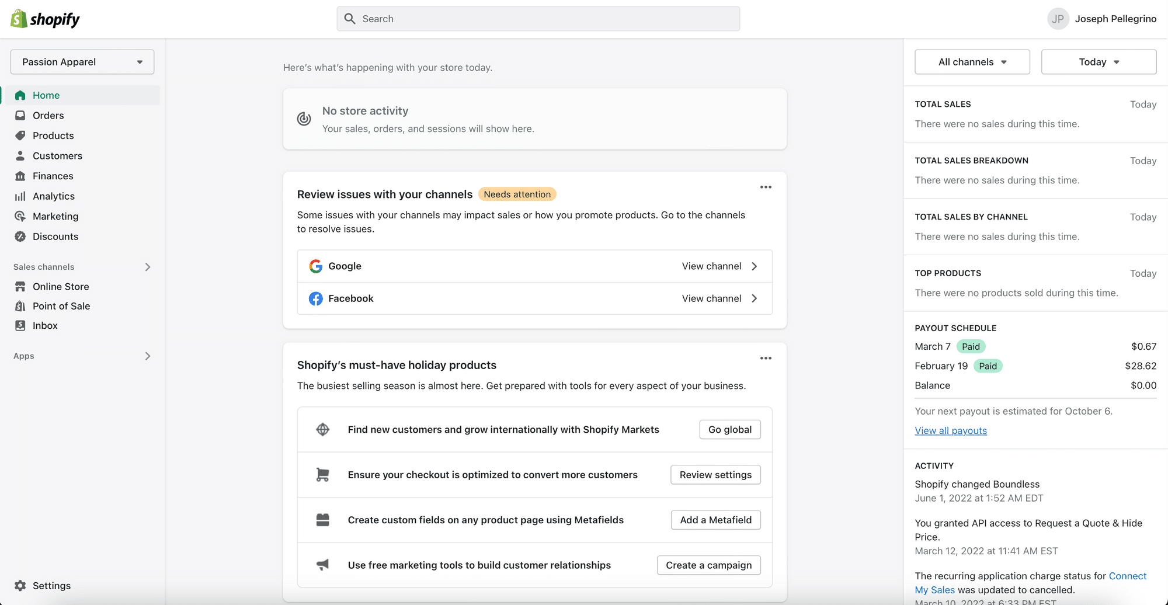Expand the Sales channels section chevron

pos(148,267)
